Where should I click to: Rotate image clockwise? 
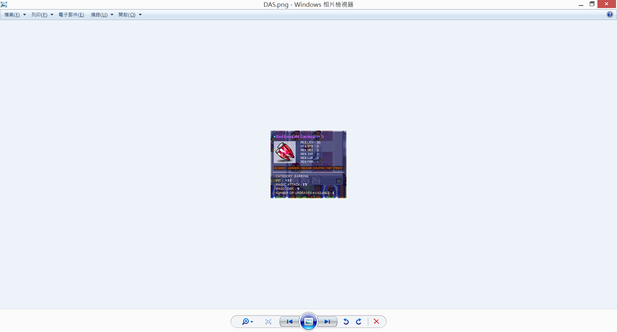[x=359, y=321]
